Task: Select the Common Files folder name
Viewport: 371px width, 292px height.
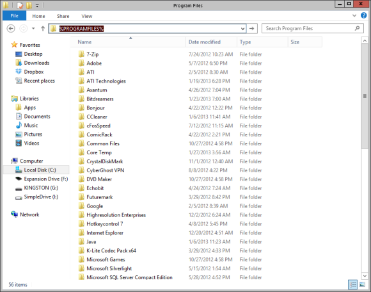Action: [x=103, y=143]
